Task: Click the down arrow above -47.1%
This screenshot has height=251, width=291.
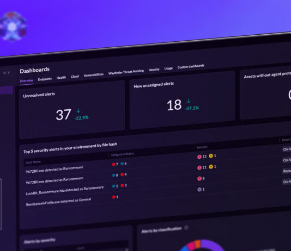Action: pos(189,101)
